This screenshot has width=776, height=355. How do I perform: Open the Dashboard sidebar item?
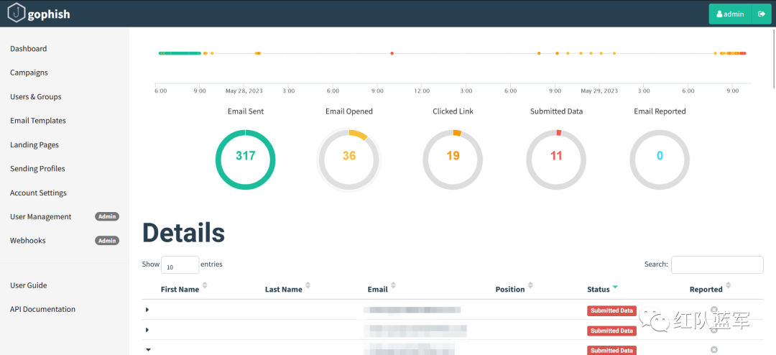point(29,49)
